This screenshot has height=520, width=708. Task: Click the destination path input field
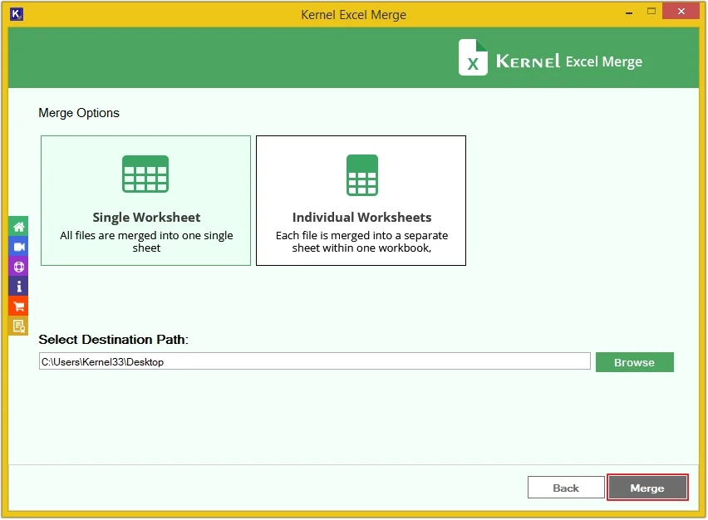pyautogui.click(x=315, y=361)
